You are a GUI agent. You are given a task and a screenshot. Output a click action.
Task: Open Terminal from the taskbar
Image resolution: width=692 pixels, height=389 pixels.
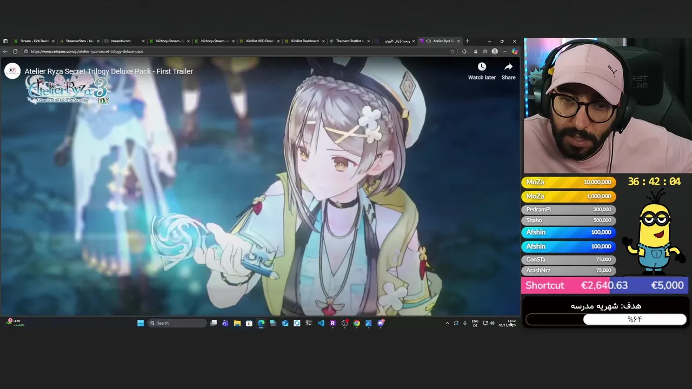tap(309, 323)
